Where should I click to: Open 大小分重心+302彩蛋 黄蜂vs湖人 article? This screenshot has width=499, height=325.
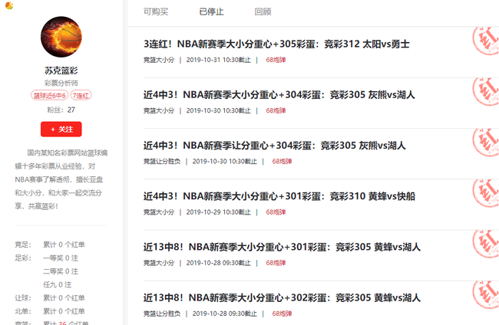coord(282,298)
